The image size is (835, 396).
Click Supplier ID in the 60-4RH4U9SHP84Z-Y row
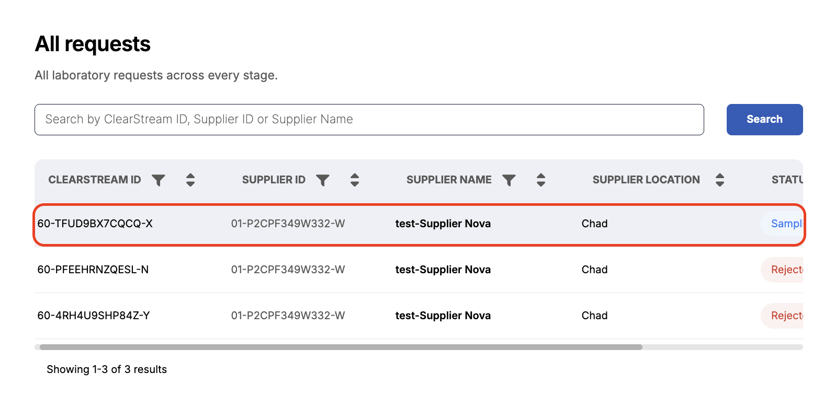[288, 316]
